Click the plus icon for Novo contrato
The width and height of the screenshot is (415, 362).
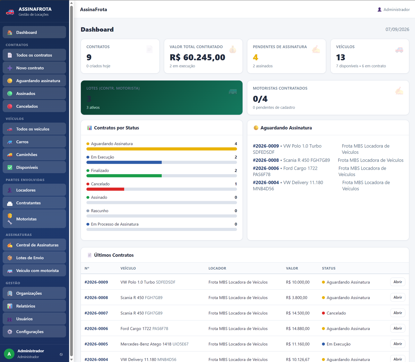click(x=10, y=68)
